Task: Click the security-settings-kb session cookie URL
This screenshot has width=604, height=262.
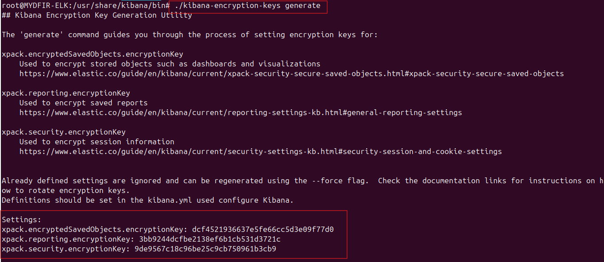Action: click(x=260, y=151)
